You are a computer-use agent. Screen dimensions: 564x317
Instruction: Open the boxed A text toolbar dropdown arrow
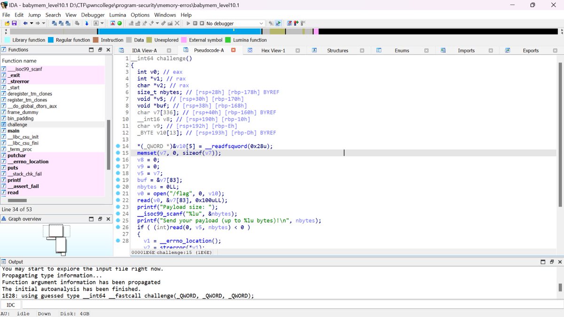click(x=102, y=23)
